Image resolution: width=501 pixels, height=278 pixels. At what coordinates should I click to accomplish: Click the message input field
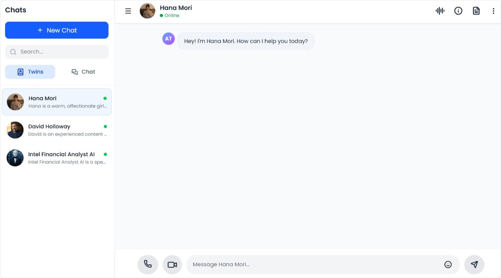point(312,264)
